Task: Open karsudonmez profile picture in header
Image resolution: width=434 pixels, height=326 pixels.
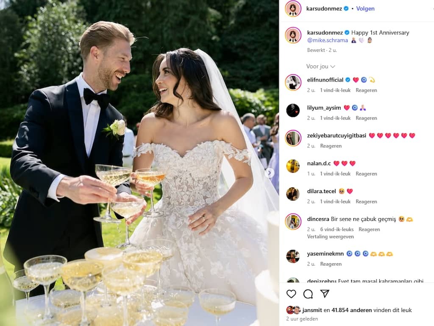Action: (x=293, y=8)
